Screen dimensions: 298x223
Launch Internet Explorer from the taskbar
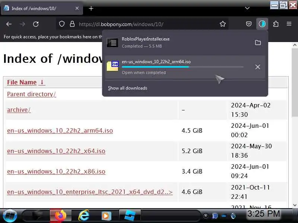[83, 216]
